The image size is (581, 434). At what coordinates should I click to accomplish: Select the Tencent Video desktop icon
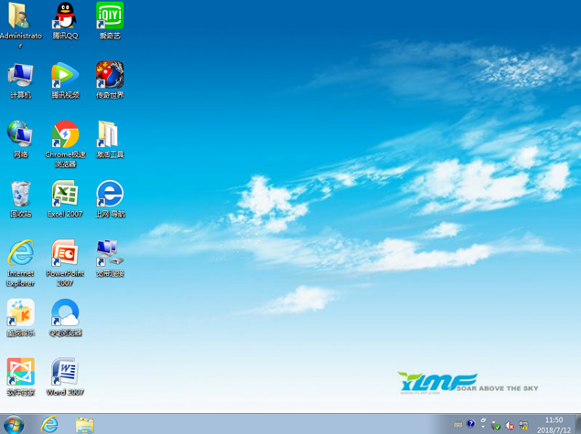point(64,77)
